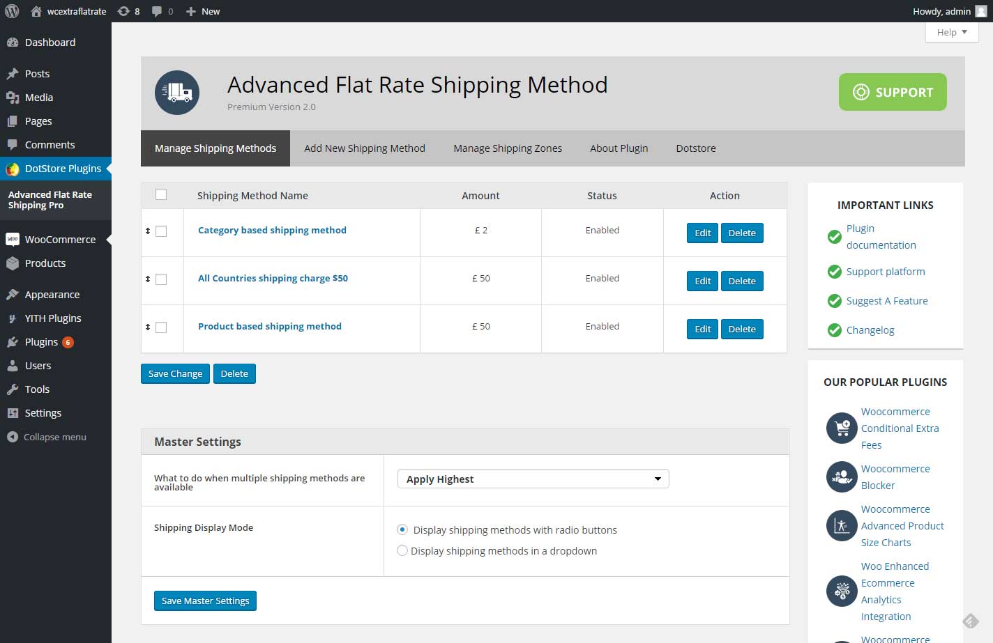The image size is (993, 643).
Task: Click the Pages icon in sidebar
Action: pos(13,121)
